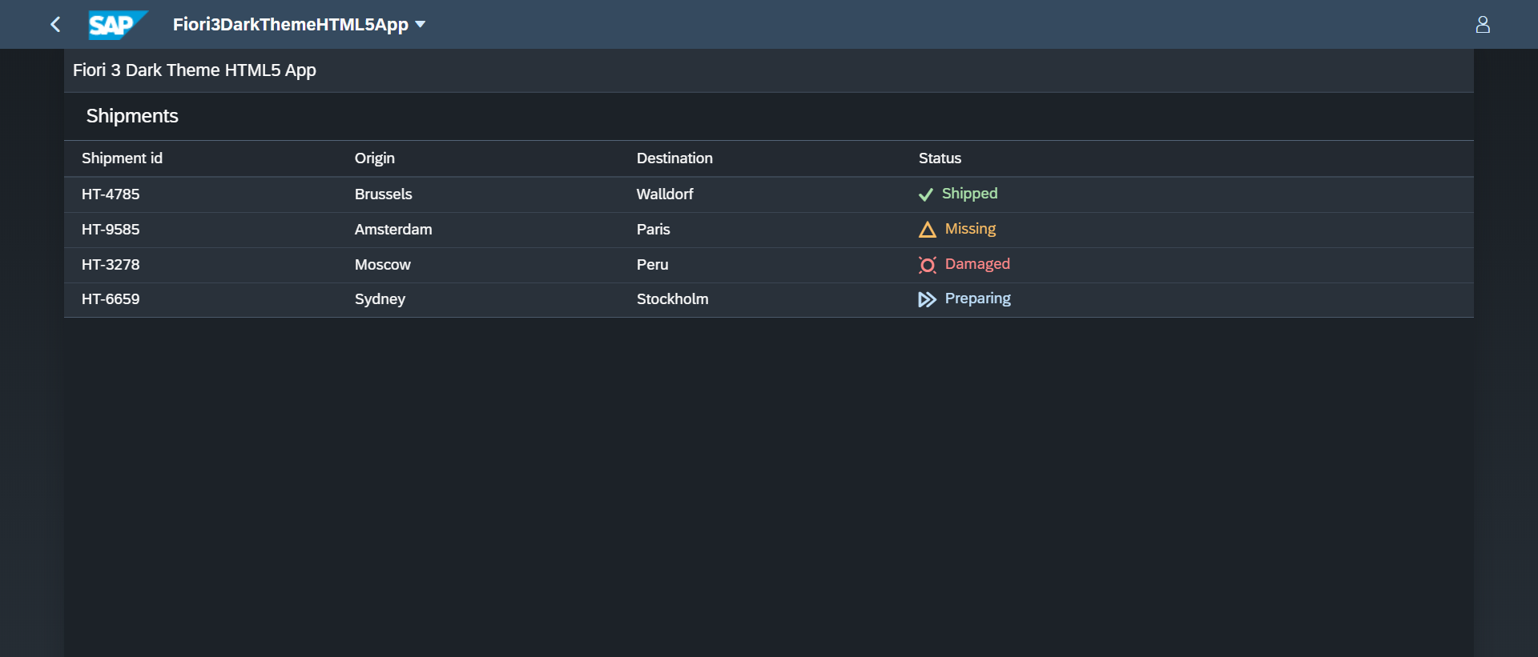Screen dimensions: 1538x657
Task: Click the red Damaged status icon
Action: pyautogui.click(x=927, y=265)
